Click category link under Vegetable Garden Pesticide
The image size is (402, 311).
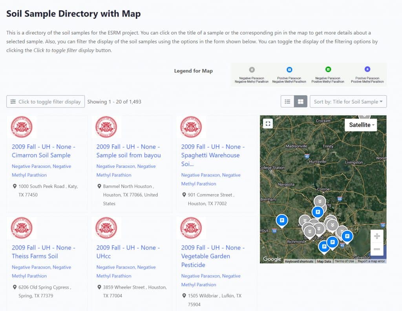point(211,280)
